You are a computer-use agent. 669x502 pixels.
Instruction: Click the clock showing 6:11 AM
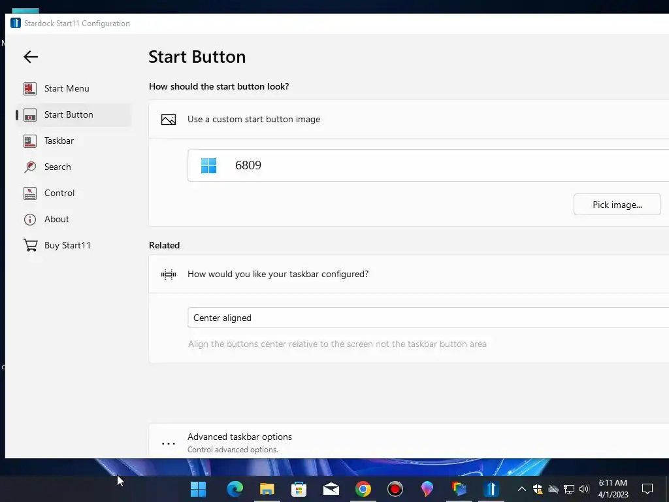pos(613,489)
